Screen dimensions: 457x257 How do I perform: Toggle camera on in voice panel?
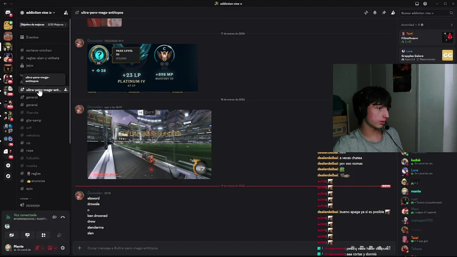click(12, 235)
